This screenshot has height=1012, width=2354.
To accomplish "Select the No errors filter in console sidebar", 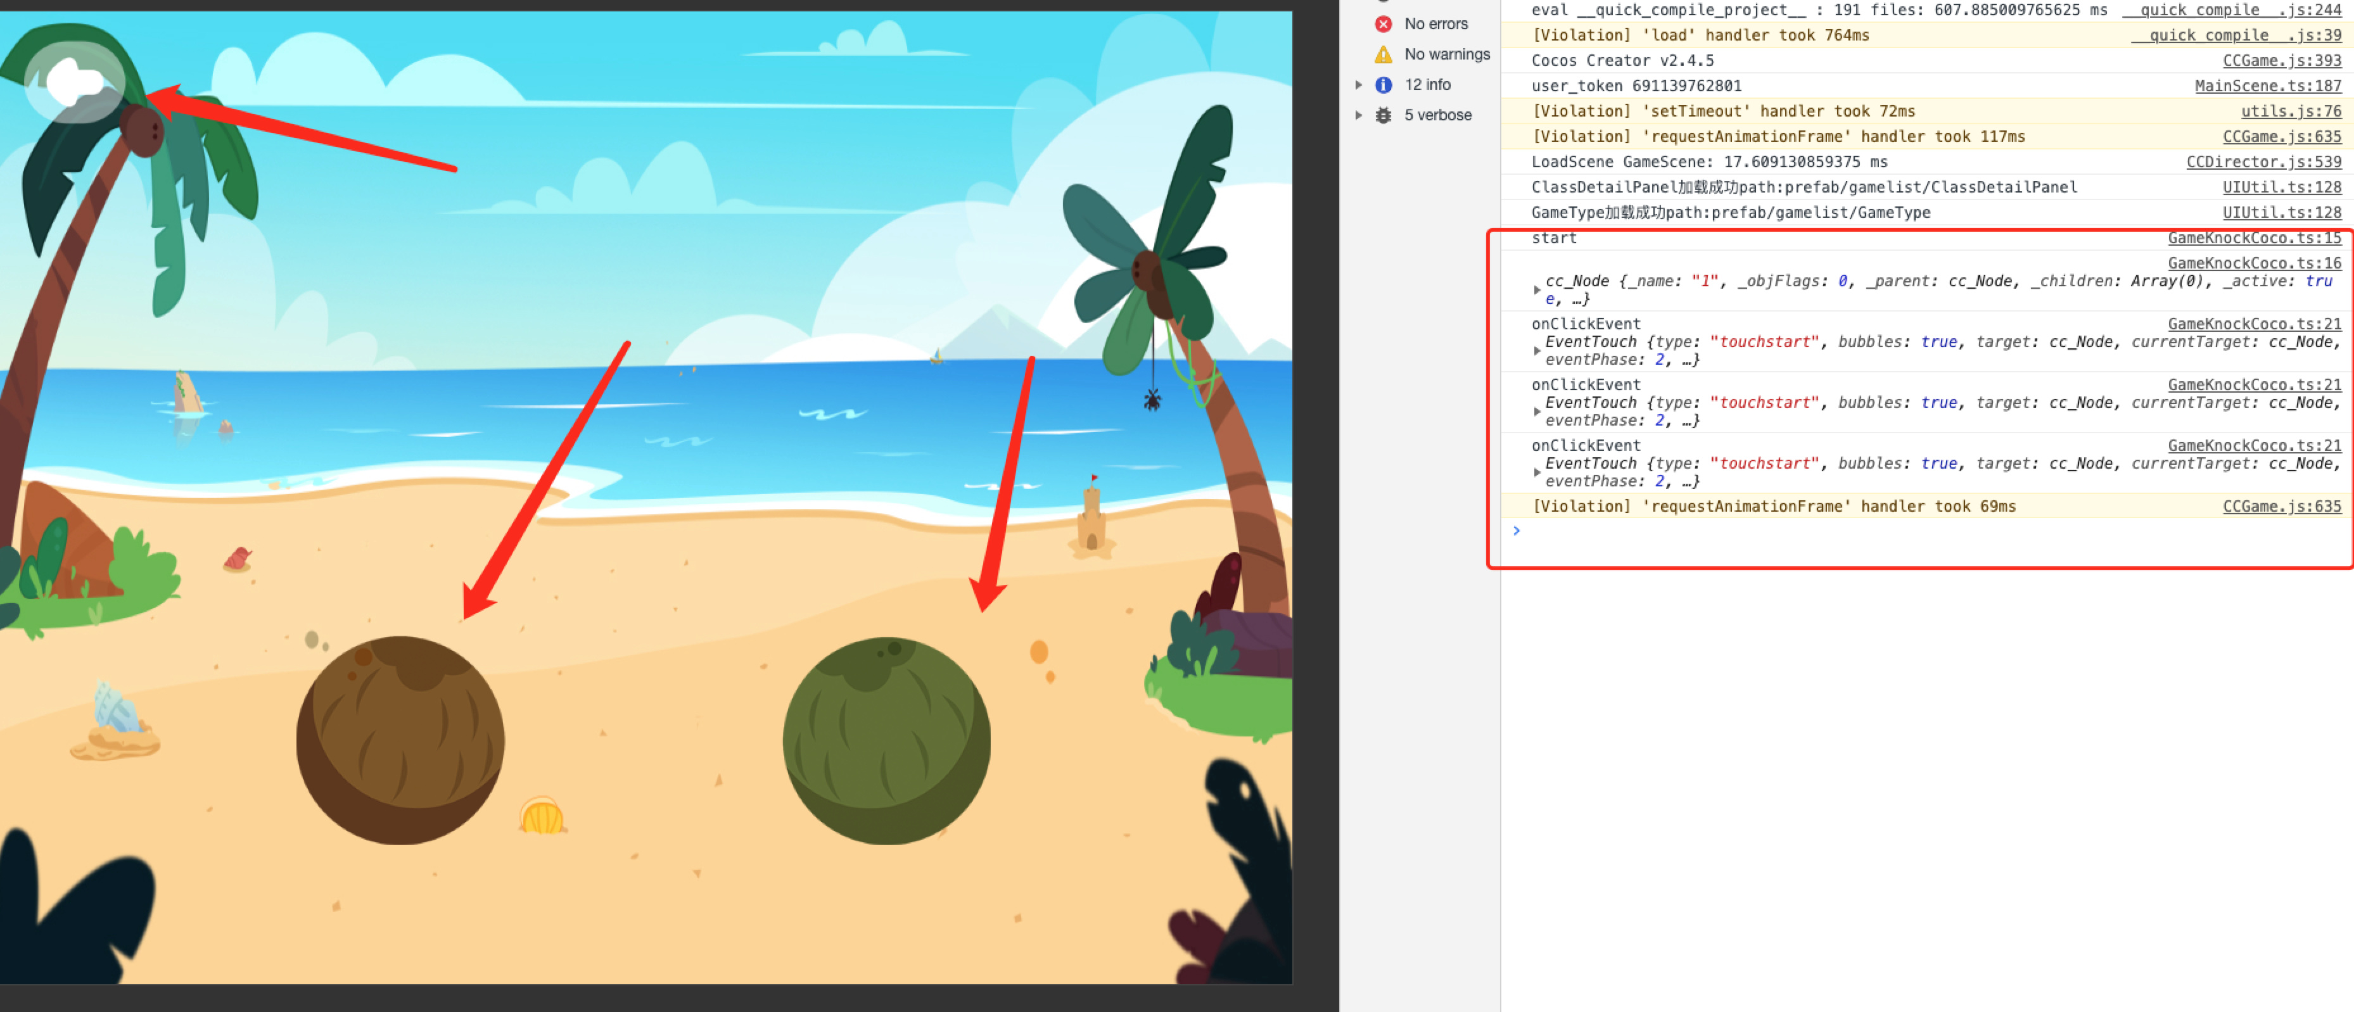I will click(x=1435, y=23).
